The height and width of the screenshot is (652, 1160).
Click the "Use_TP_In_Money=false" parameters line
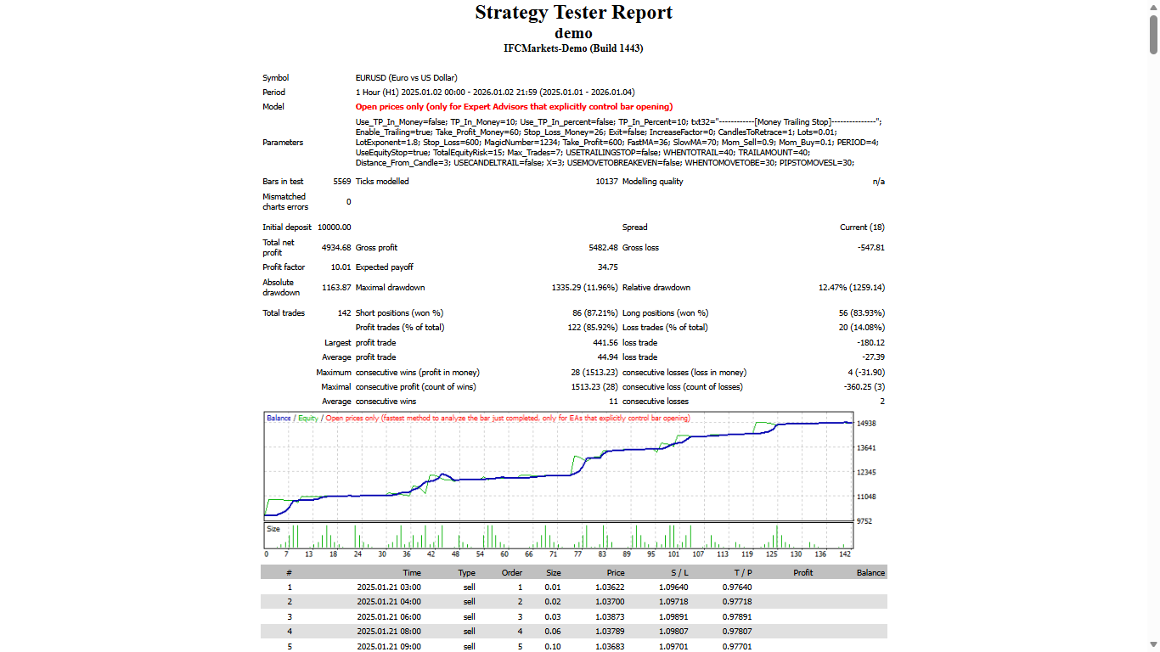pos(618,122)
